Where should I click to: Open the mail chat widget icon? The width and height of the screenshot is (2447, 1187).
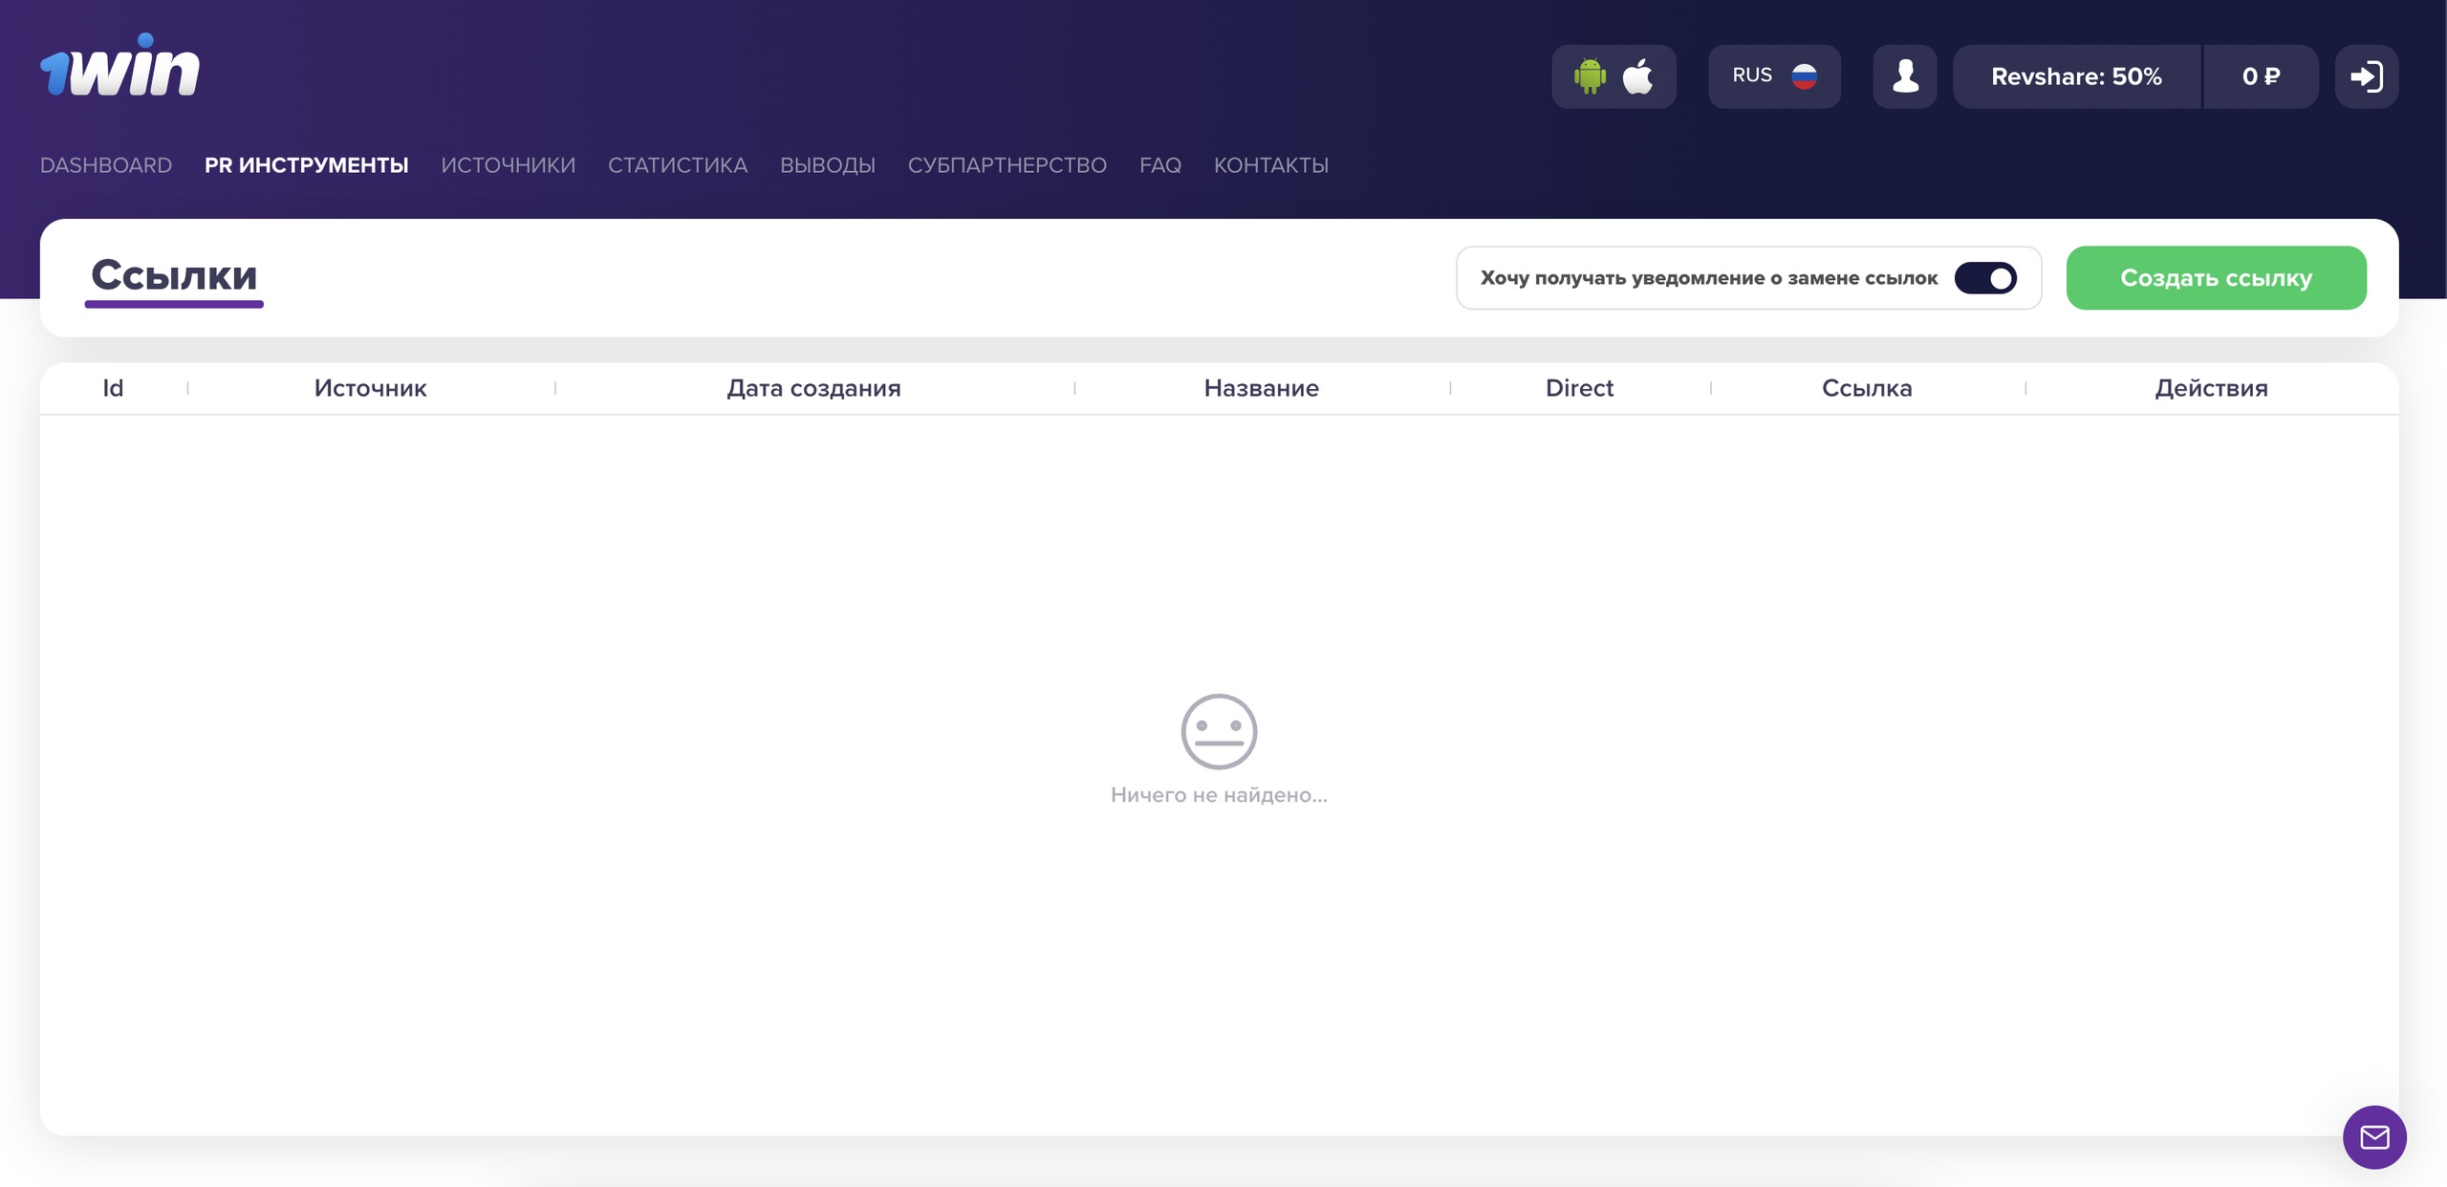(x=2374, y=1136)
